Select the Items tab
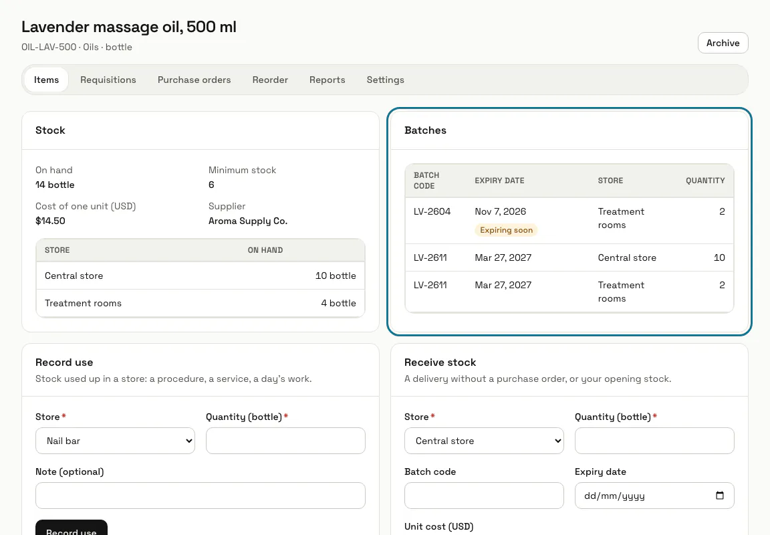770x535 pixels. pos(46,80)
